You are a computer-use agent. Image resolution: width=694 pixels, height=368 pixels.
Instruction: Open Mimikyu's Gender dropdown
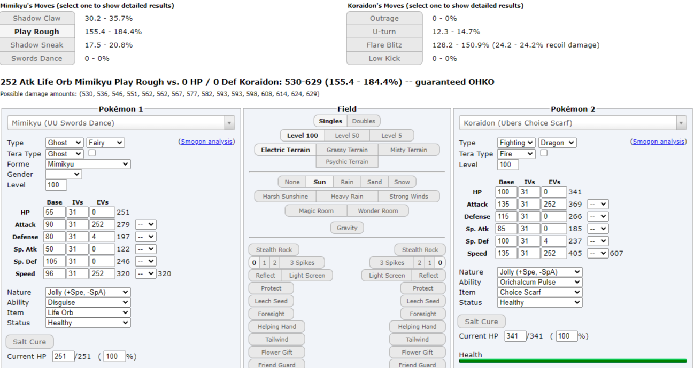(x=64, y=174)
